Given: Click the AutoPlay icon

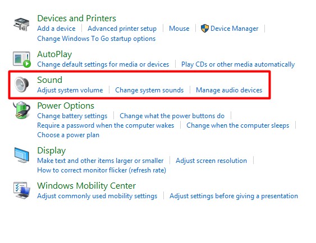Looking at the screenshot, I should tap(22, 59).
